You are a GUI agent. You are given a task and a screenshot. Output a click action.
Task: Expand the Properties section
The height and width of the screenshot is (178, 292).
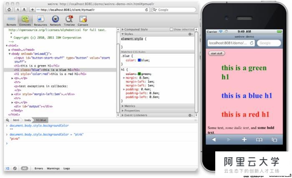click(x=123, y=111)
